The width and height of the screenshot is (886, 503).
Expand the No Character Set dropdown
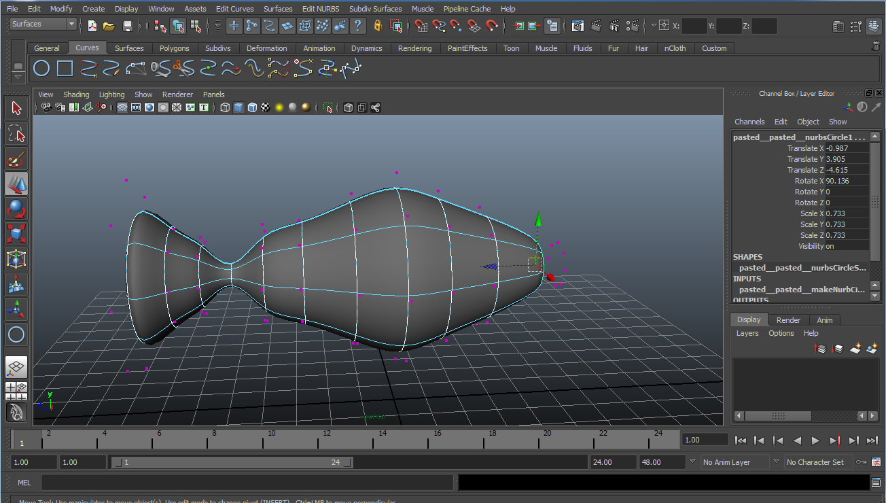pyautogui.click(x=819, y=462)
